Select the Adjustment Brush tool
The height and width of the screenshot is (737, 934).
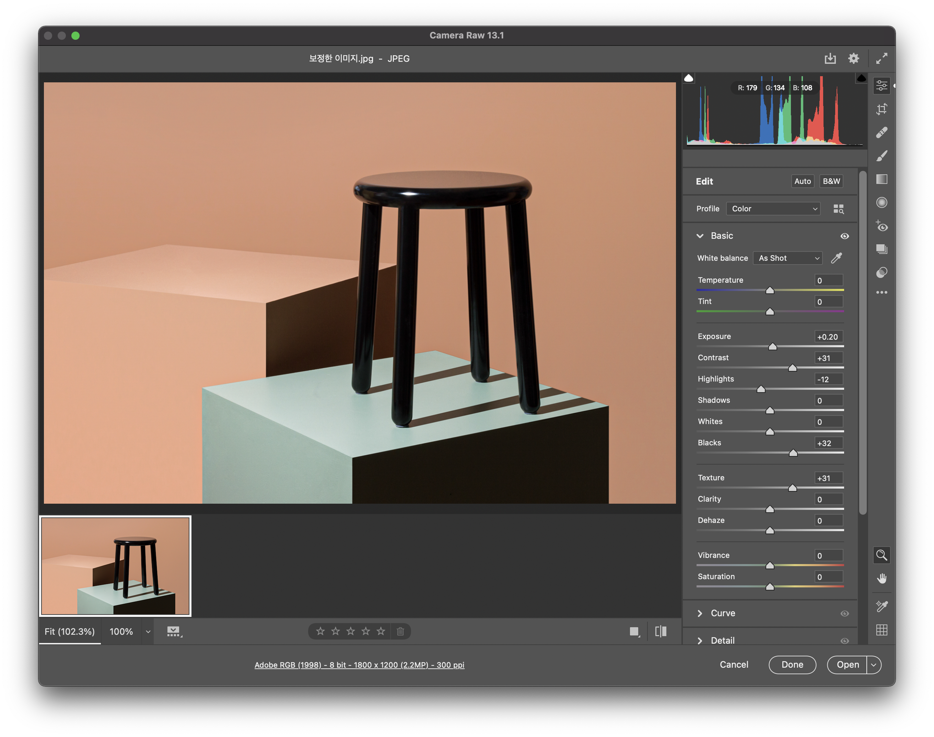[882, 156]
